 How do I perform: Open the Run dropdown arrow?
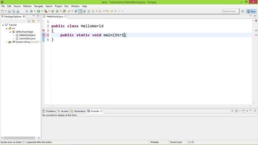(x=42, y=11)
